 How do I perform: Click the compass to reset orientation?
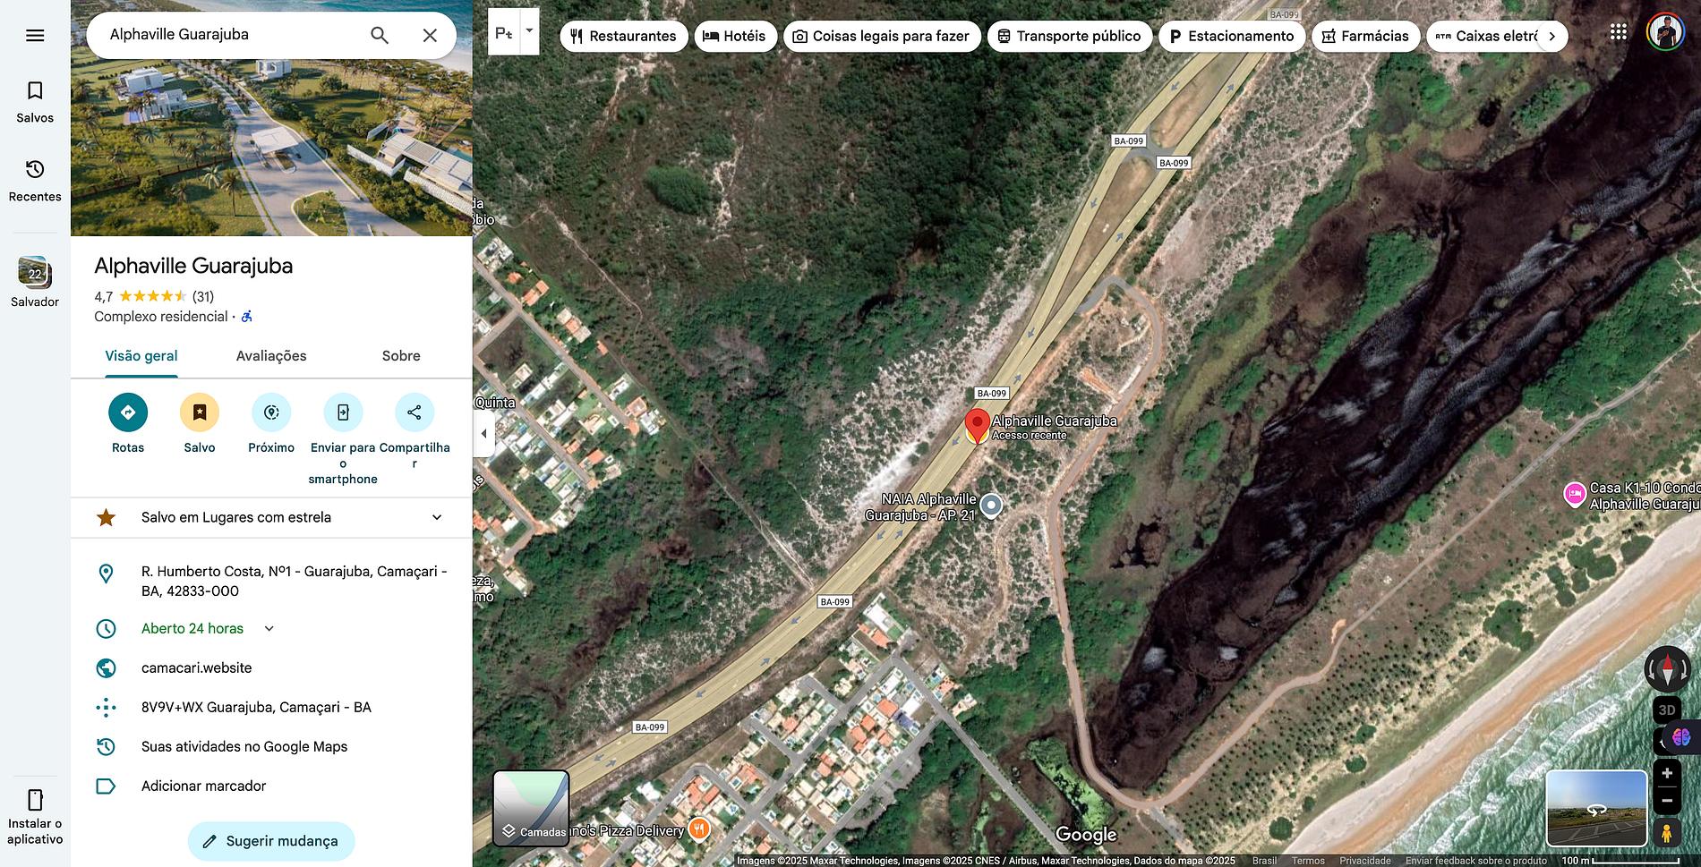(x=1667, y=668)
